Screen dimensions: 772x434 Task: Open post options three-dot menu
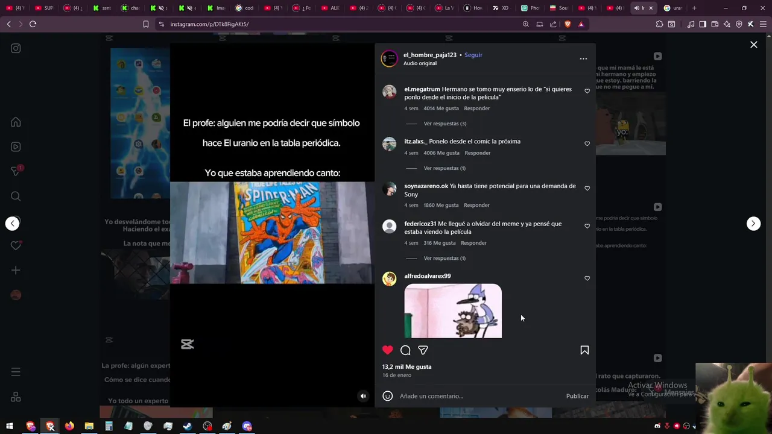tap(583, 58)
